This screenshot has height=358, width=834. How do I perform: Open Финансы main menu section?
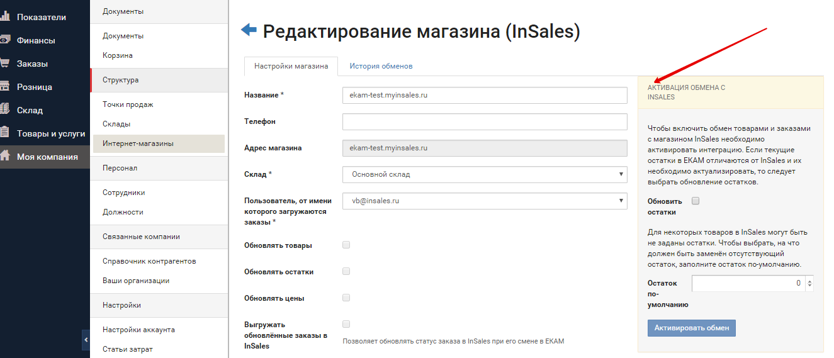(x=36, y=40)
